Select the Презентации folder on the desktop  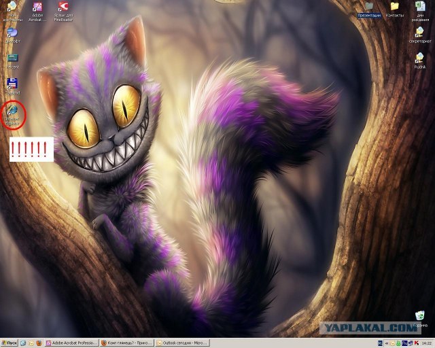click(x=369, y=10)
